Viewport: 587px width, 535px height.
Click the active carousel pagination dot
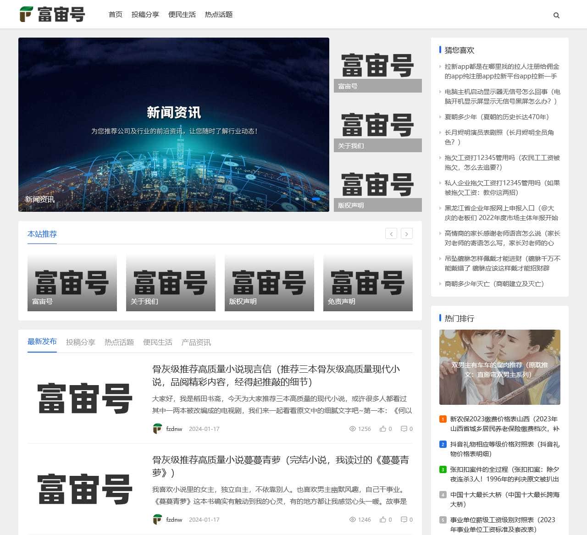coord(316,199)
